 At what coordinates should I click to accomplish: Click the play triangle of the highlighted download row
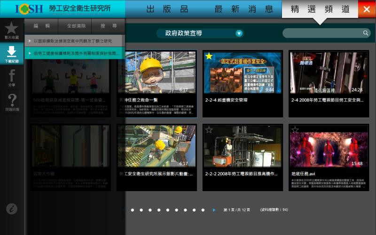pos(30,53)
